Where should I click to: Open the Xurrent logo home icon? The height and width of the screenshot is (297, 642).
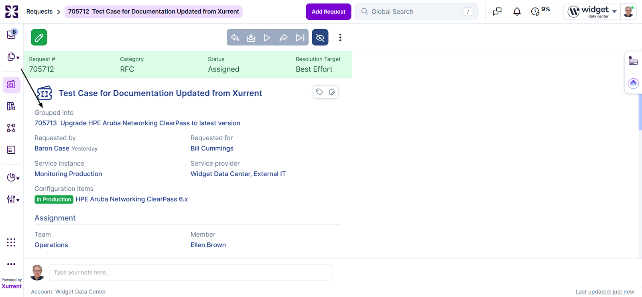(x=12, y=12)
